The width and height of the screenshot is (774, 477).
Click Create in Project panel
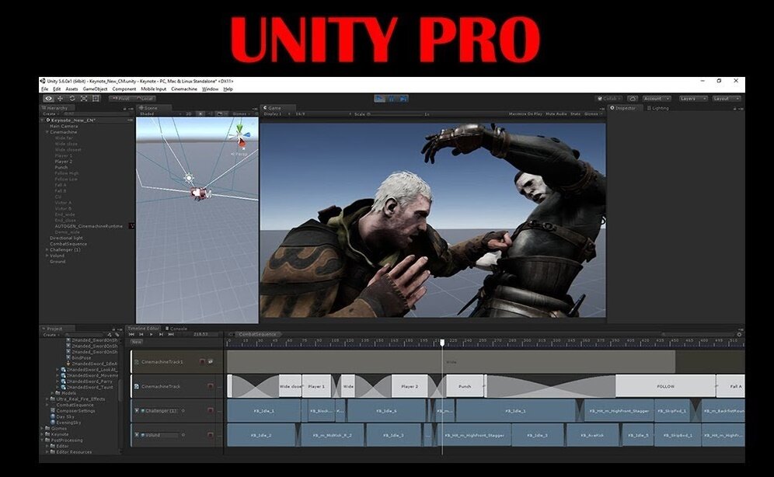click(x=50, y=335)
